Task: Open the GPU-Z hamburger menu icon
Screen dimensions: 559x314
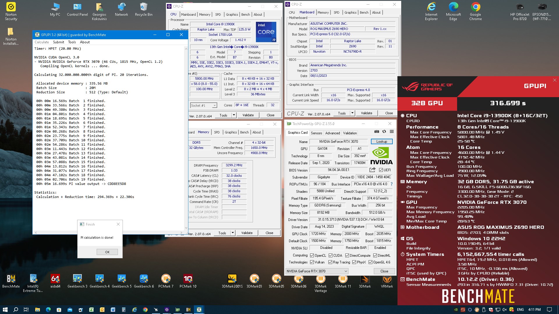Action: pyautogui.click(x=392, y=132)
